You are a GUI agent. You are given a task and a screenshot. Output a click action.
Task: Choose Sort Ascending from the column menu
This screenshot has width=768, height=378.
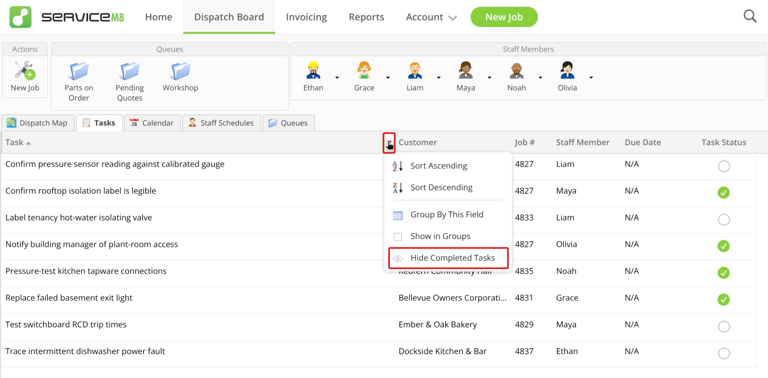(448, 166)
